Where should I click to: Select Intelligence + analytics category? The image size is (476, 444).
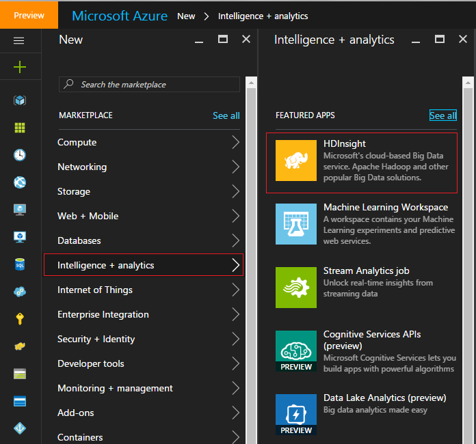click(144, 265)
